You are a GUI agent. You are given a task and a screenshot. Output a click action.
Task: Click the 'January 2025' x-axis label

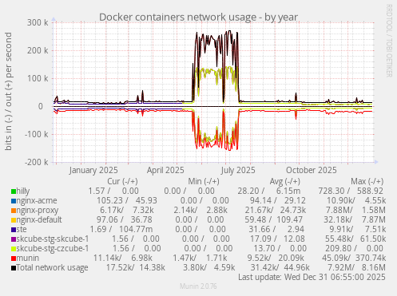click(93, 170)
